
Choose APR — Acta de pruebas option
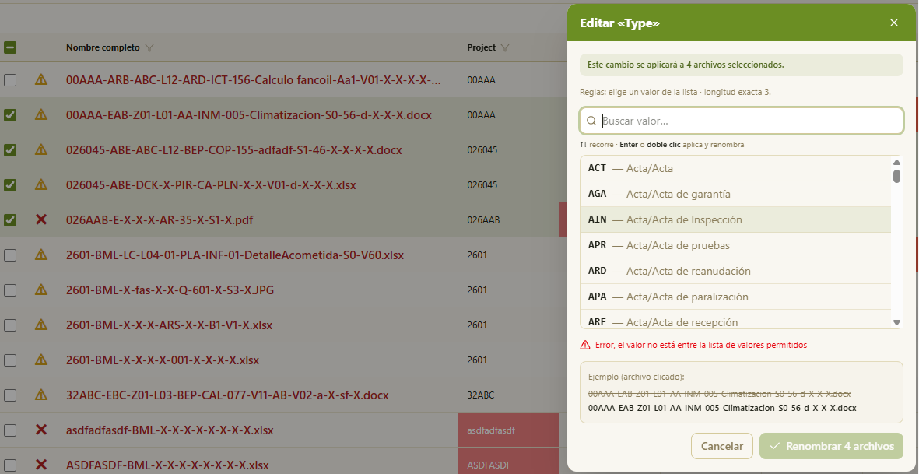(735, 245)
